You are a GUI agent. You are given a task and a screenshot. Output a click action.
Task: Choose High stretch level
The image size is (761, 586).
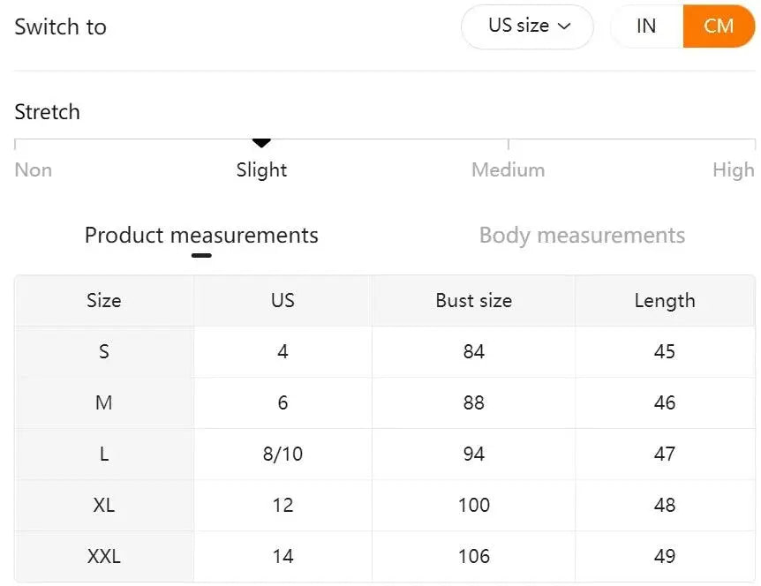[x=734, y=169]
